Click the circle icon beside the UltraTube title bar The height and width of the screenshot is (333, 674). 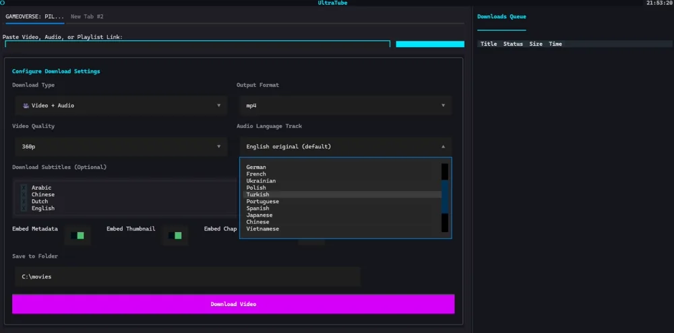pos(2,3)
